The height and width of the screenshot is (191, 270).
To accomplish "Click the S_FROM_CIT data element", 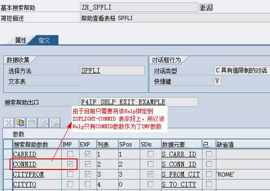I will click(x=181, y=174).
